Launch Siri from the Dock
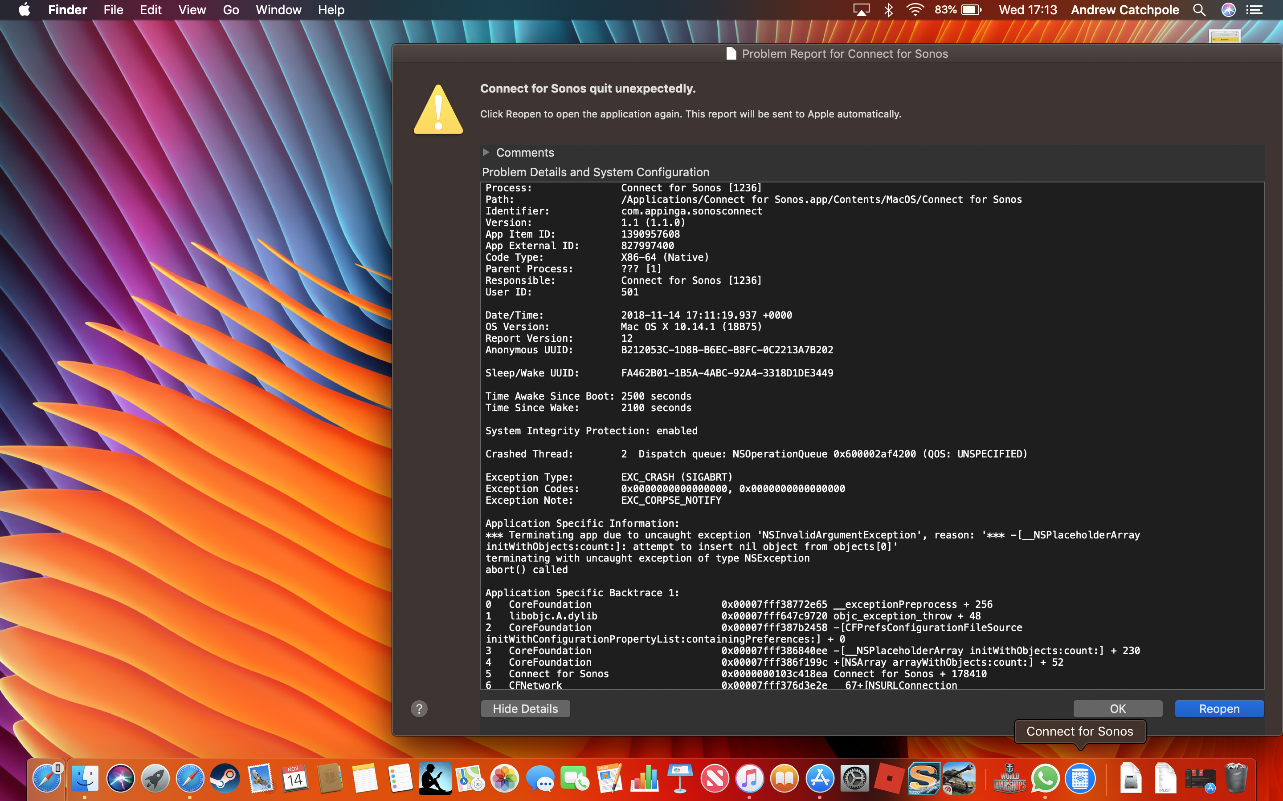 (x=120, y=779)
